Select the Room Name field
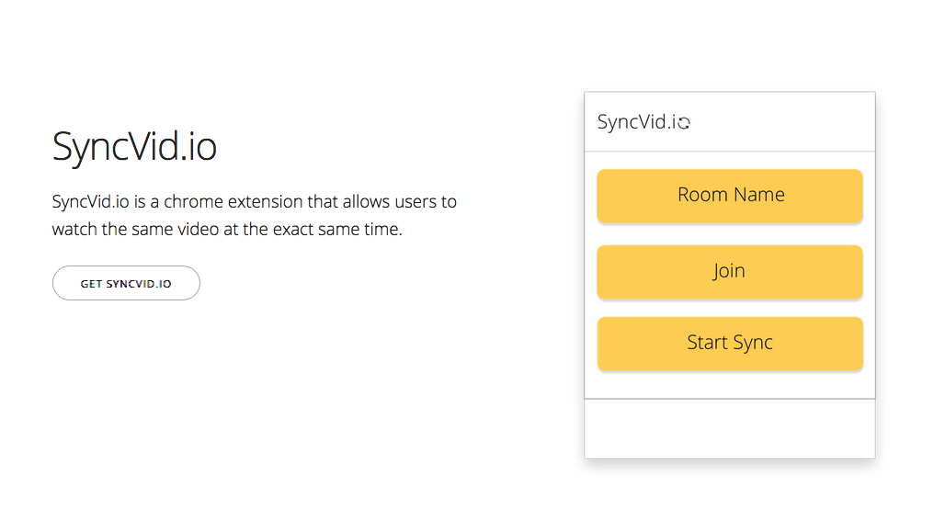945x520 pixels. coord(730,196)
